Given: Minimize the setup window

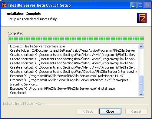Looking at the screenshot, I should click(134, 5).
